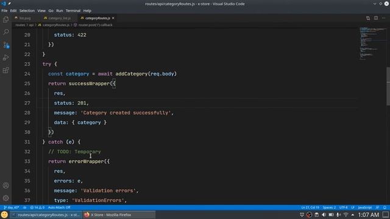The height and width of the screenshot is (219, 390).
Task: Toggle Auto Attach: Off in status bar
Action: click(59, 207)
